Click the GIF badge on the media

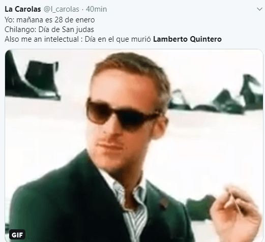[17, 235]
